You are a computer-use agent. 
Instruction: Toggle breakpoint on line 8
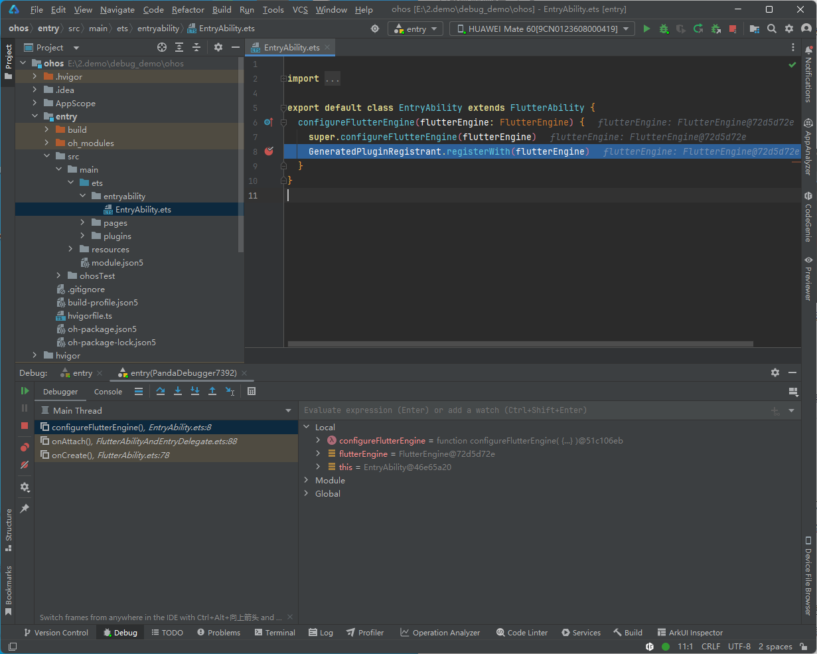[269, 151]
